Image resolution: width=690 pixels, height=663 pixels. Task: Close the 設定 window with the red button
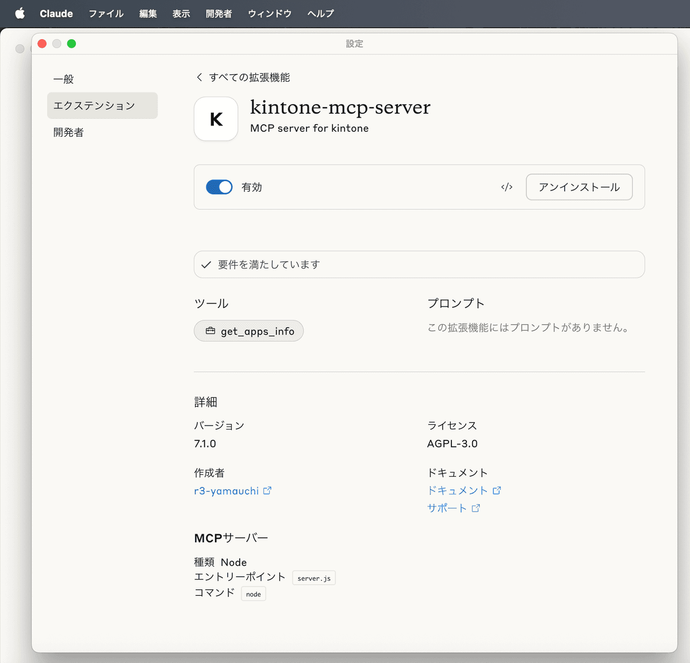click(x=42, y=44)
